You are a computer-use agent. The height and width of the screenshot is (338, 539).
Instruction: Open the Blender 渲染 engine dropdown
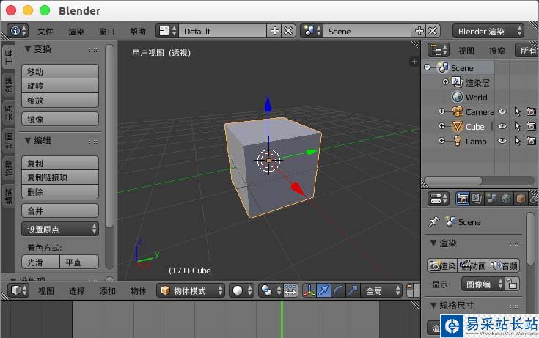pos(488,32)
